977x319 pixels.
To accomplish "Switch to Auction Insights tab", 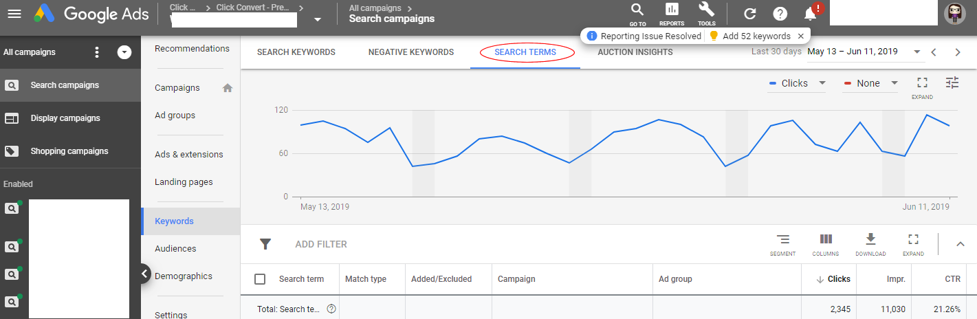I will (x=635, y=52).
